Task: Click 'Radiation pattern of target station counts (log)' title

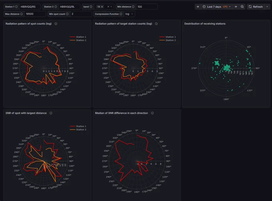Action: pos(124,24)
